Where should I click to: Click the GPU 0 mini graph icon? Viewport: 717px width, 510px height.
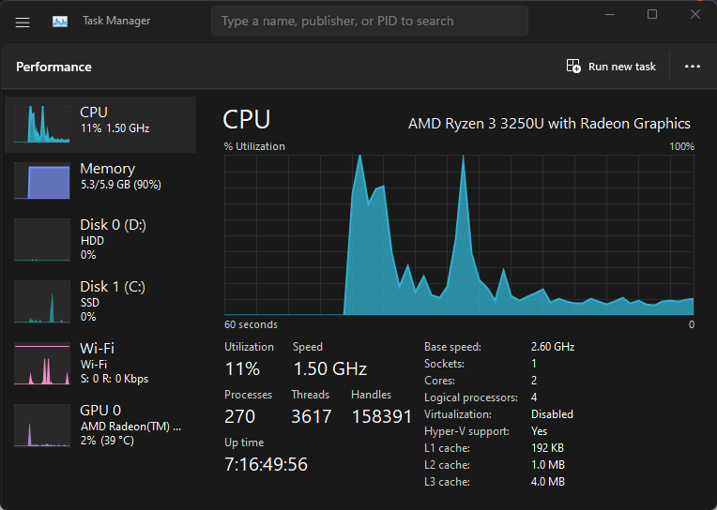click(x=42, y=426)
